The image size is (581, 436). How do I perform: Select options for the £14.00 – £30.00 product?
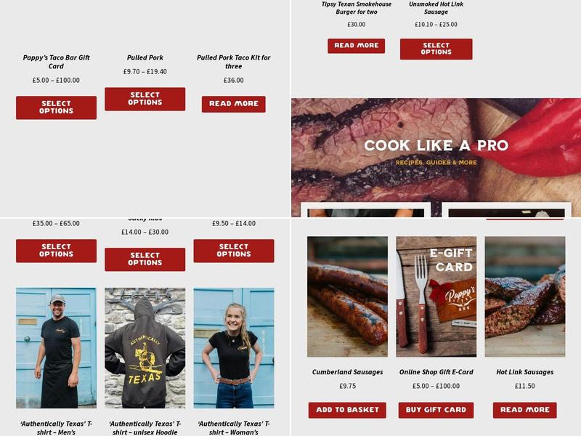(x=145, y=259)
